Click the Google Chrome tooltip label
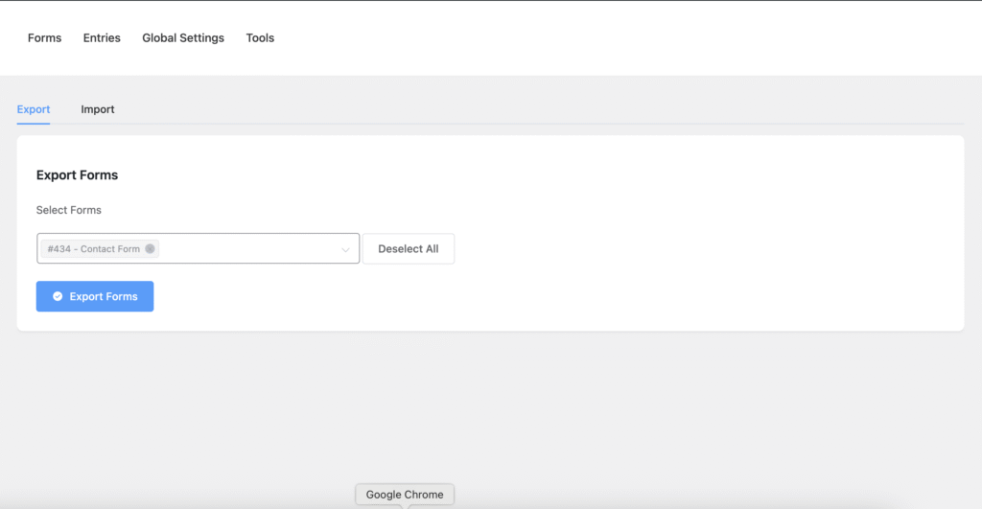 point(405,495)
